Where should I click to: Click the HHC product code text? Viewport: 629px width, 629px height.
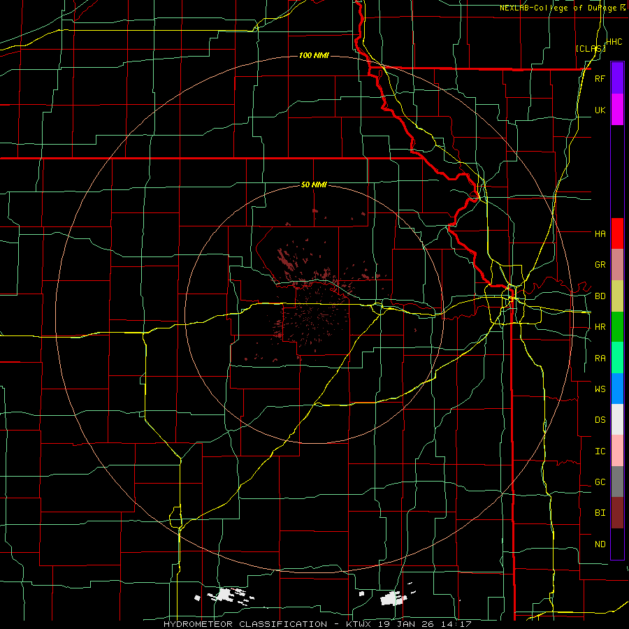614,42
